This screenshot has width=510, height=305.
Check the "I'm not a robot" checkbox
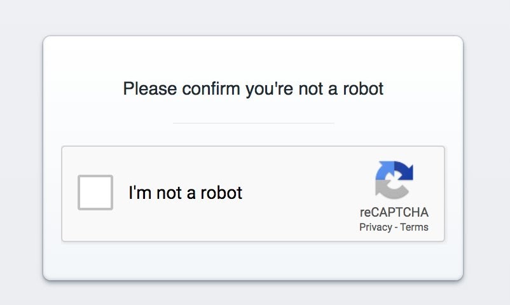click(95, 192)
